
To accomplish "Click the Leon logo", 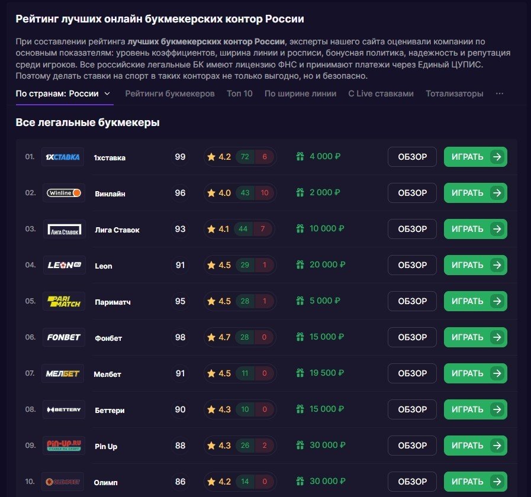I will pos(65,265).
